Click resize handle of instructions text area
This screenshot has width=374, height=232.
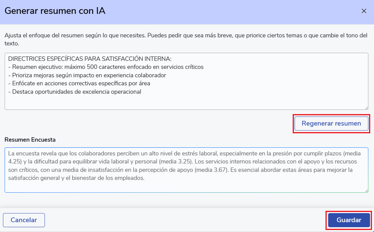[367, 108]
